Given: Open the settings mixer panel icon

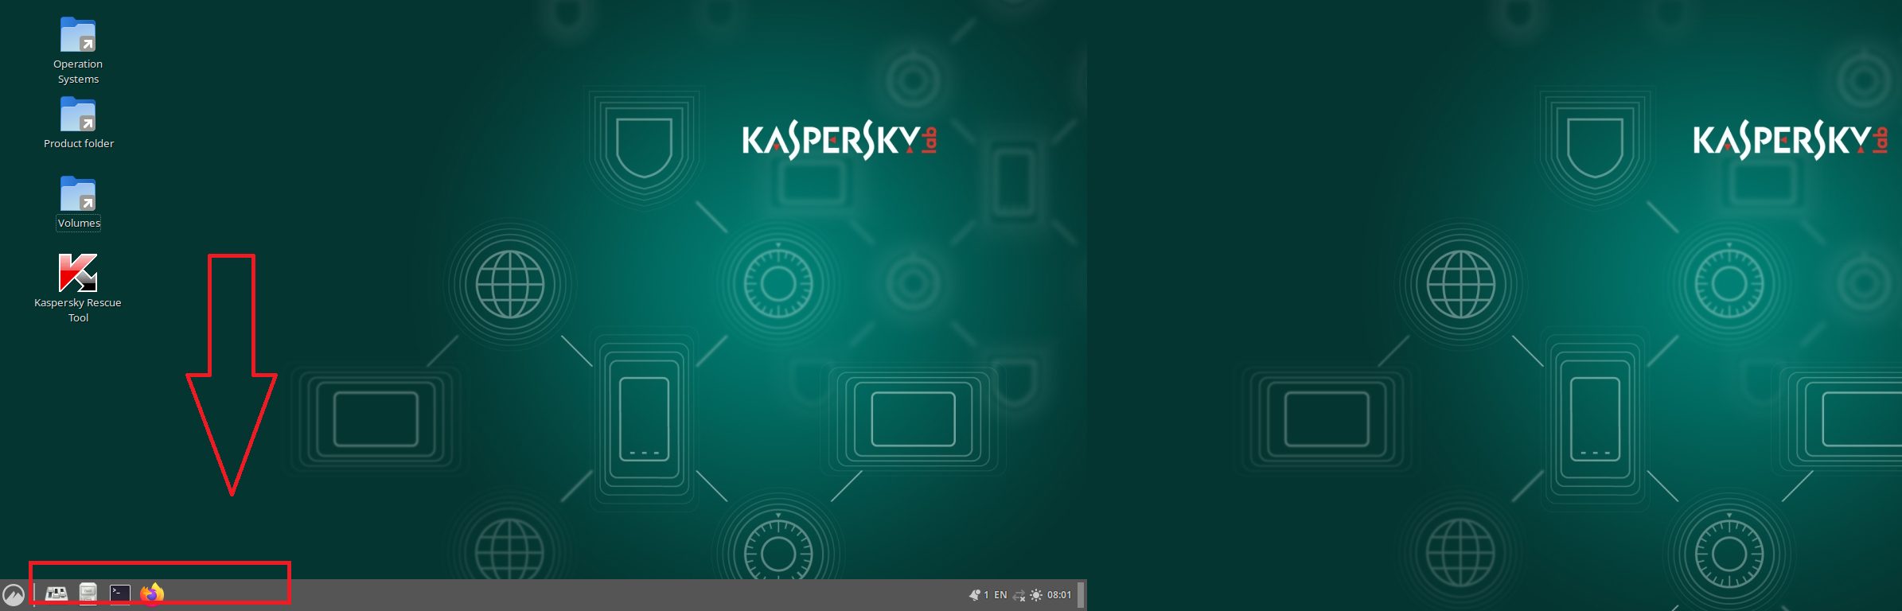Looking at the screenshot, I should tap(57, 593).
